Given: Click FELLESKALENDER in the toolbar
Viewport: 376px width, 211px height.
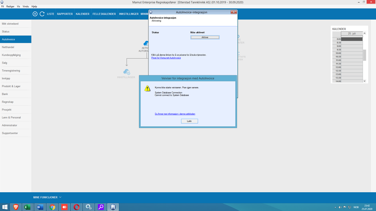Looking at the screenshot, I should pyautogui.click(x=104, y=14).
